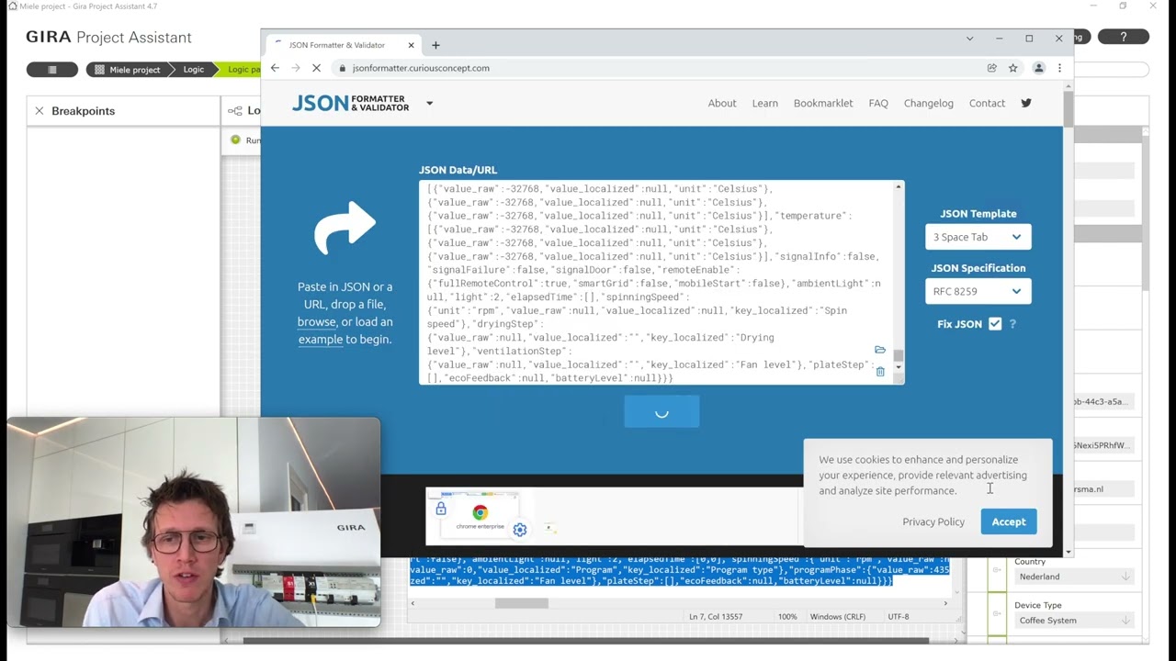The width and height of the screenshot is (1176, 661).
Task: Click the Ln 7, Col 13557 status
Action: [716, 617]
